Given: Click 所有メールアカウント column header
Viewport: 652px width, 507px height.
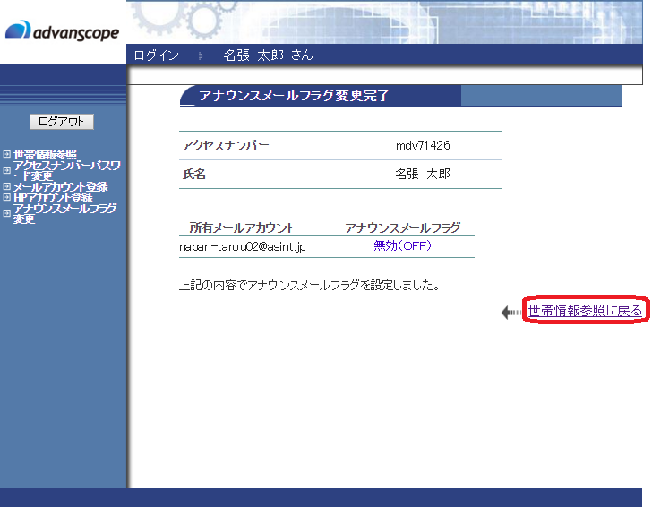Looking at the screenshot, I should pos(242,228).
